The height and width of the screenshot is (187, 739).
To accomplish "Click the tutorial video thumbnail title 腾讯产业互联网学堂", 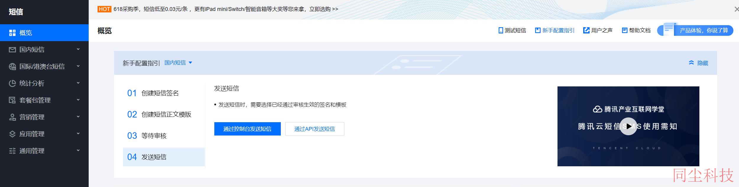I will [628, 109].
